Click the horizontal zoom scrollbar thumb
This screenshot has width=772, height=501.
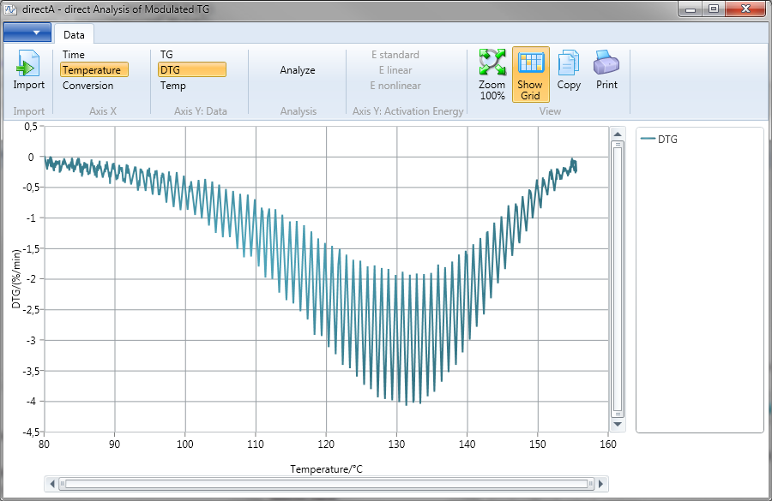tap(327, 484)
